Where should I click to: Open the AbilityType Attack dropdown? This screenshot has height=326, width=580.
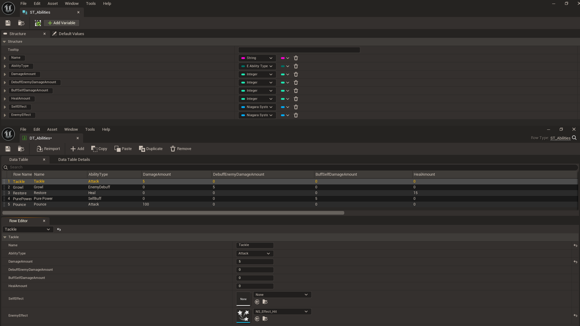[254, 254]
